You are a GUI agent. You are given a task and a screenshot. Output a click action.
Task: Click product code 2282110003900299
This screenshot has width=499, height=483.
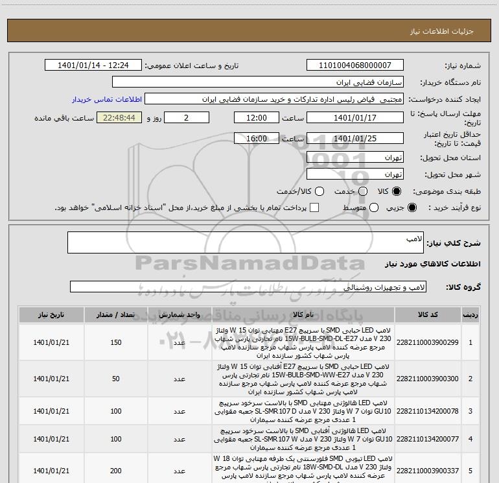pos(428,342)
